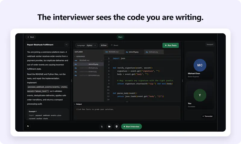
Task: Click the divider handle left of explorer
Action: [x=71, y=81]
